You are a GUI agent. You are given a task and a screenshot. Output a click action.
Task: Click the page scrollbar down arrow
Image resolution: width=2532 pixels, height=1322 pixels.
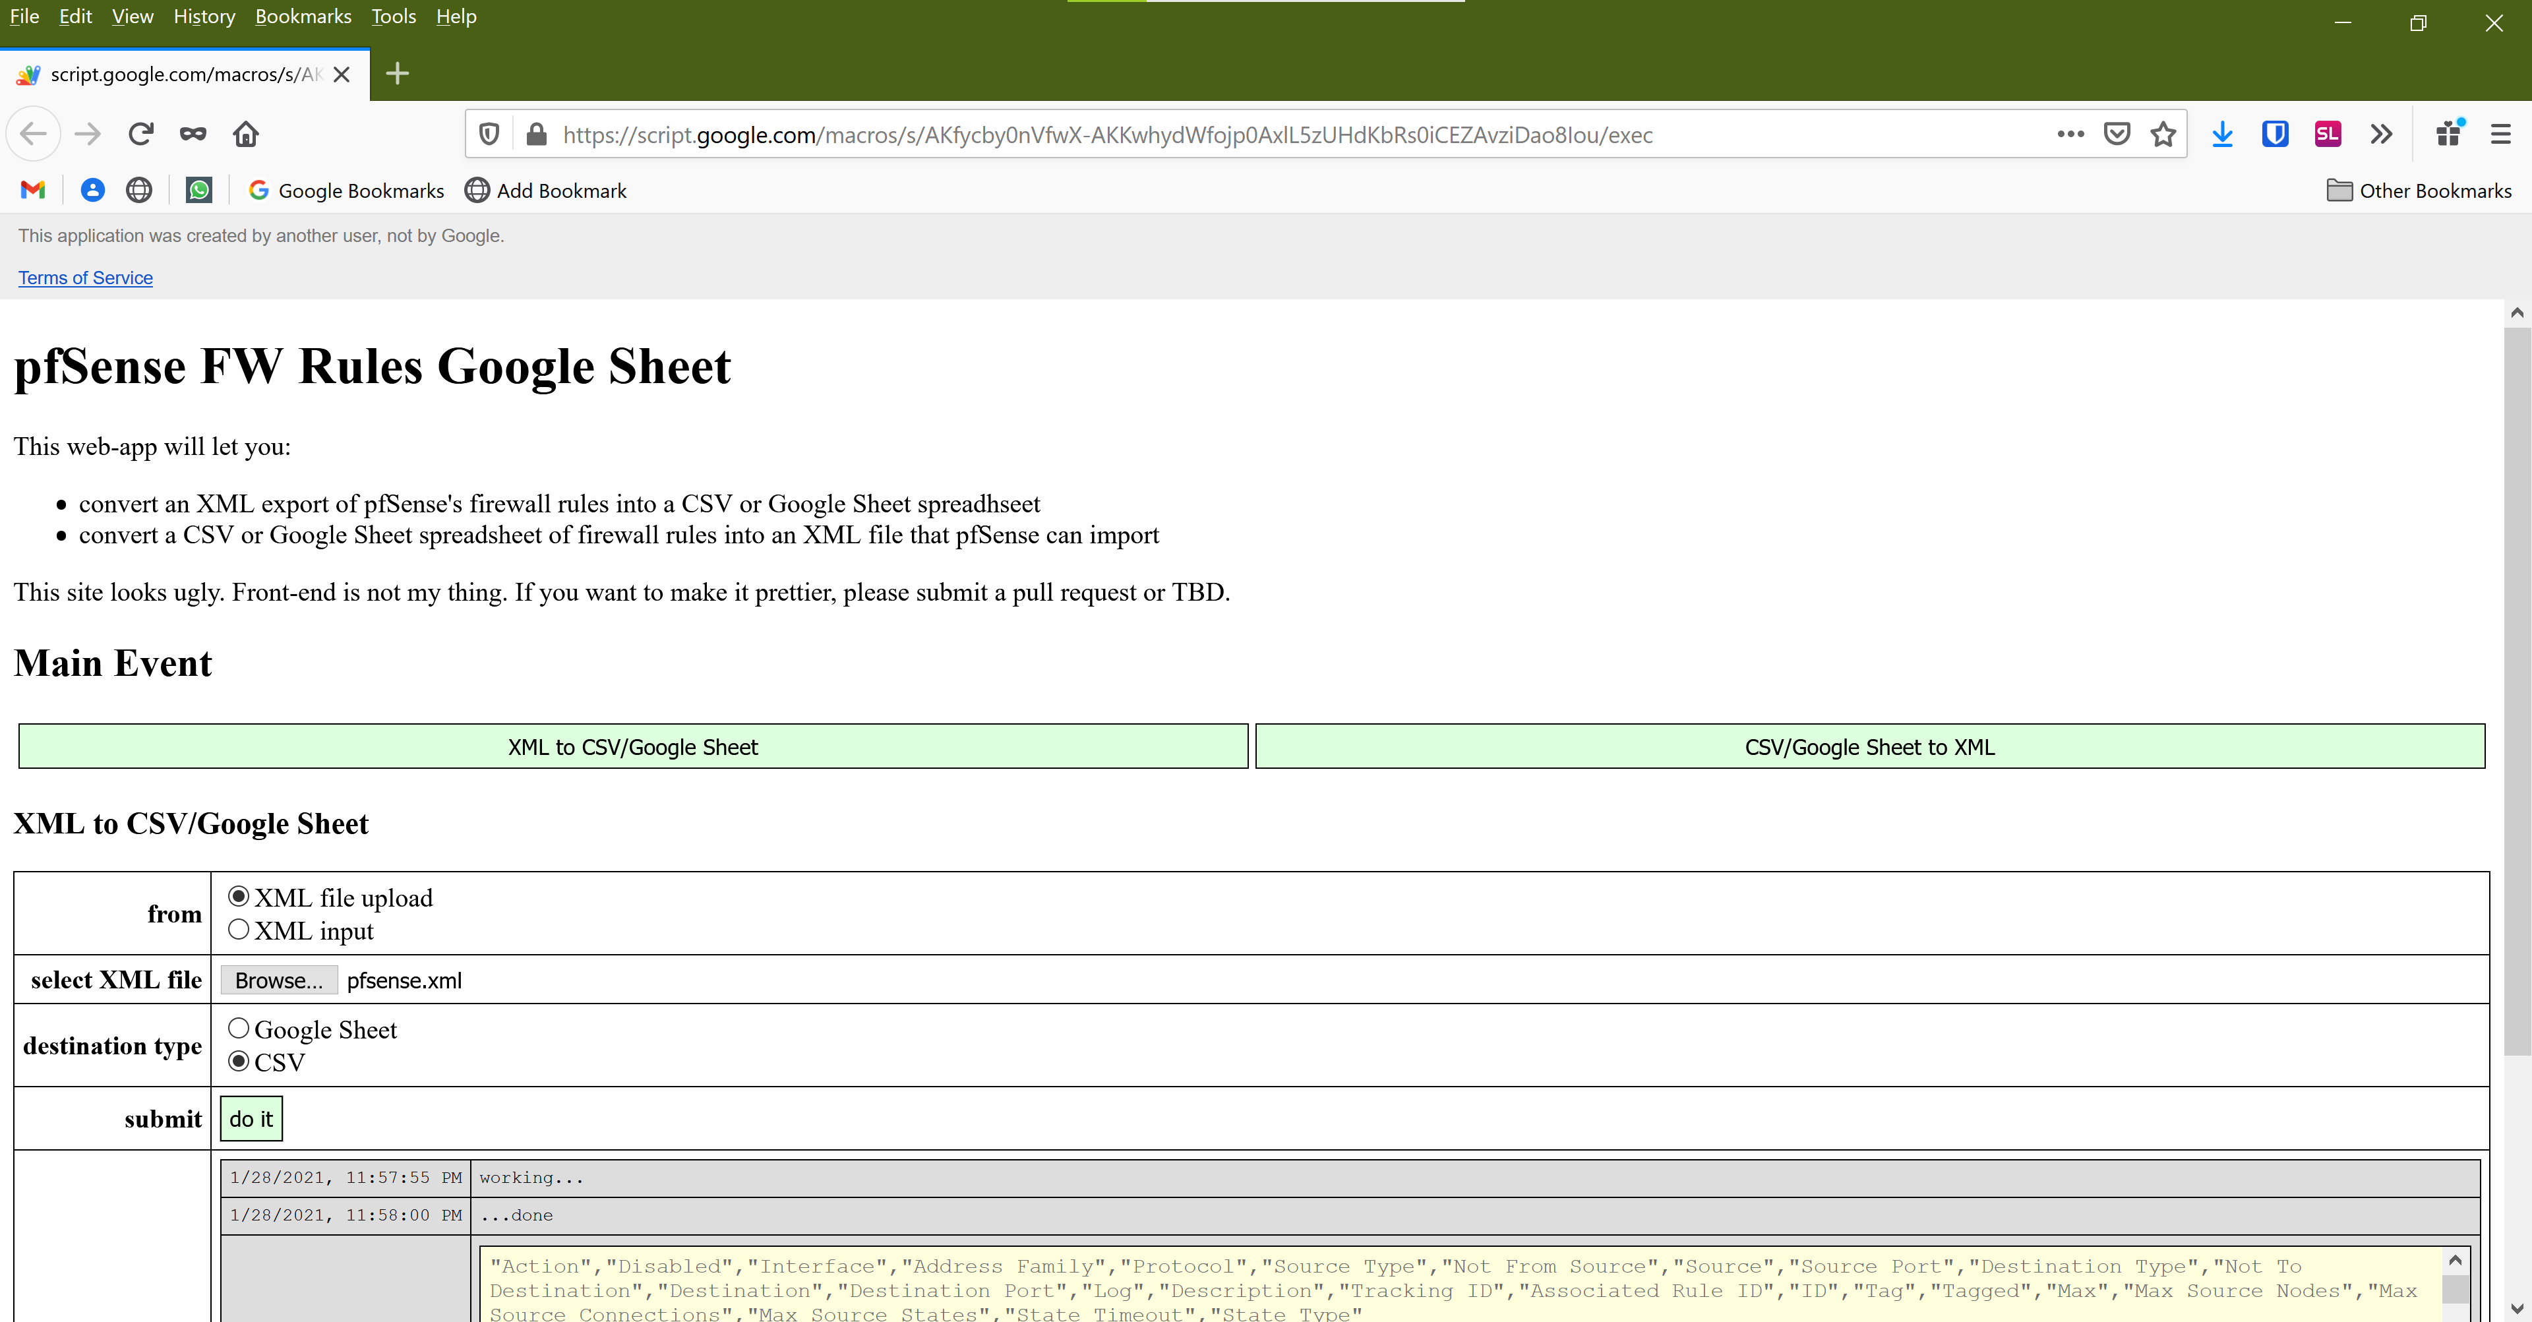[2516, 1308]
